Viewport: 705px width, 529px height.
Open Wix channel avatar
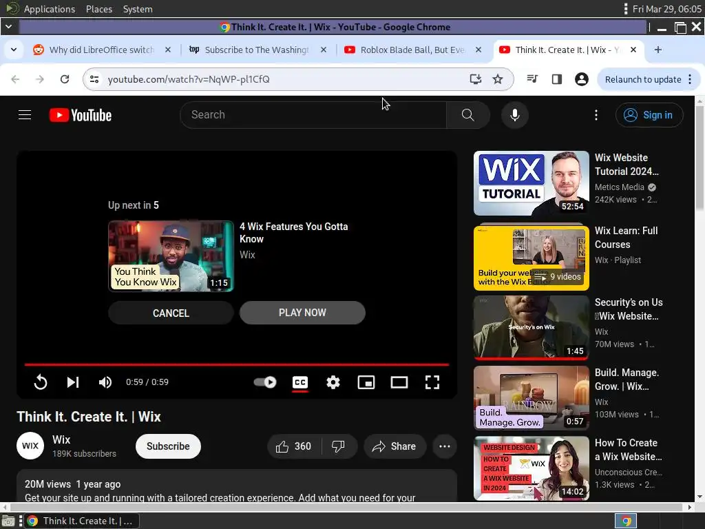coord(30,446)
